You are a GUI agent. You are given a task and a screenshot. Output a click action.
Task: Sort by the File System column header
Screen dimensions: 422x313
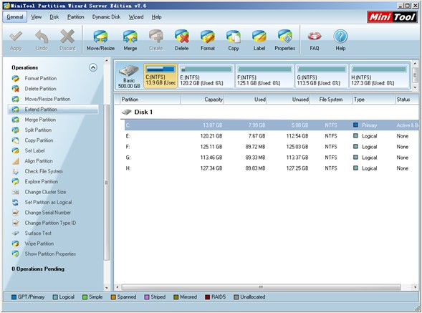[331, 100]
